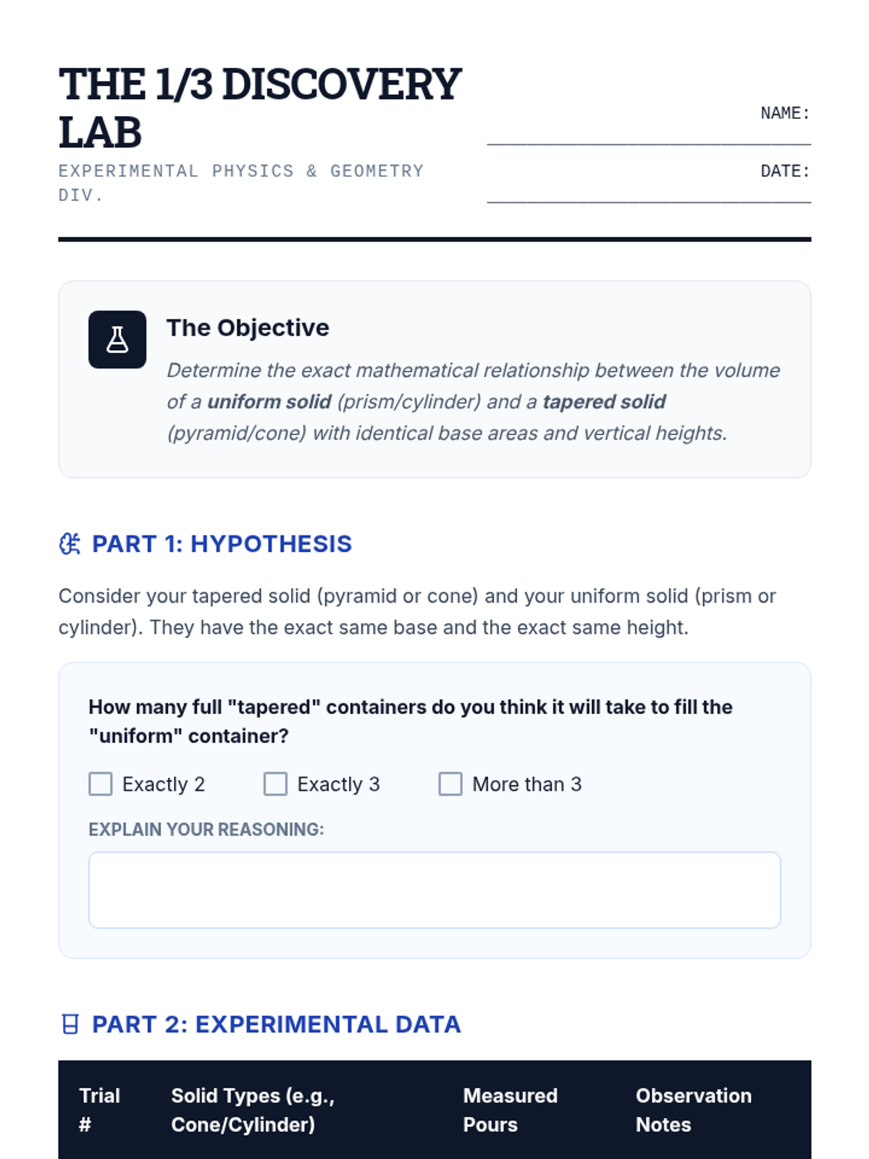Click the Trial # column header
The image size is (869, 1159).
point(100,1110)
